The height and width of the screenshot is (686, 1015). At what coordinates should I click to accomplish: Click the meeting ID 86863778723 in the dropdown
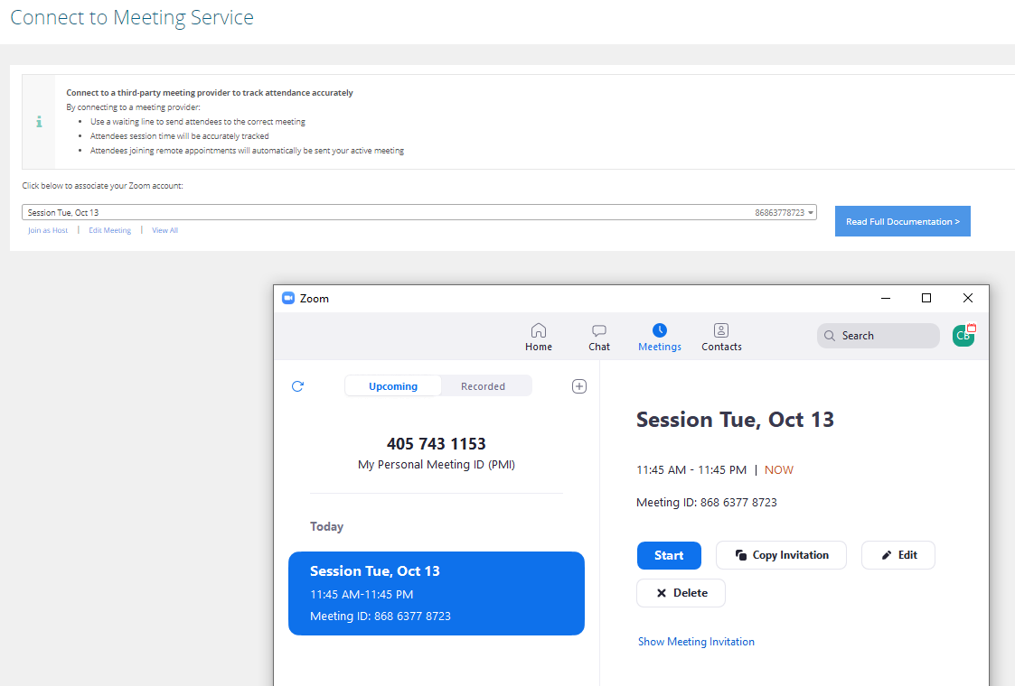coord(779,213)
